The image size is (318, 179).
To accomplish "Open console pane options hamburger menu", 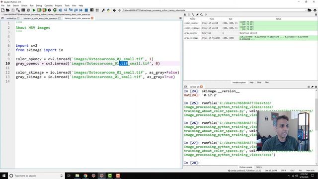I will pyautogui.click(x=316, y=87).
